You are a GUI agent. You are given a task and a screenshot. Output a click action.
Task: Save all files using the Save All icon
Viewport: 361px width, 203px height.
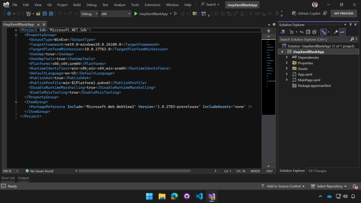point(51,13)
